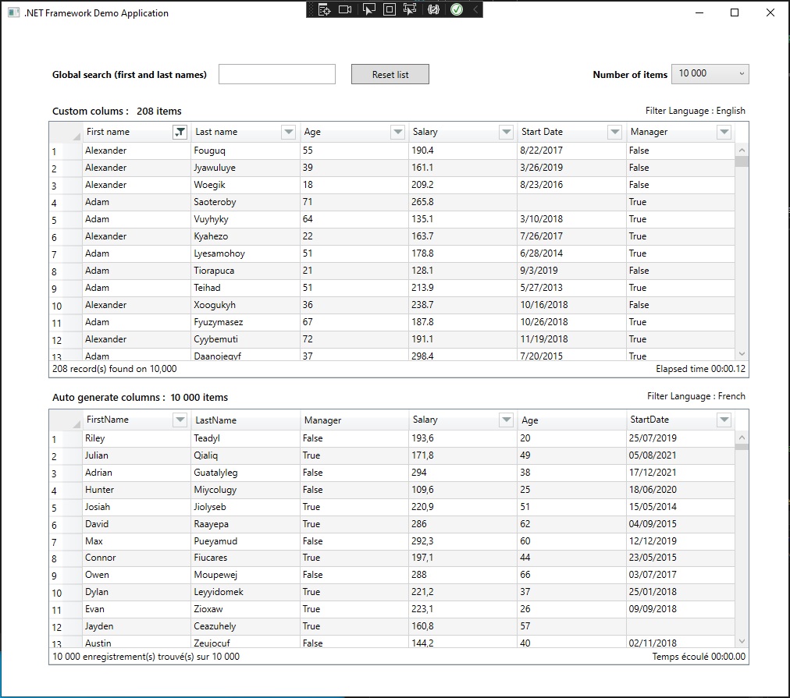The image size is (790, 698).
Task: Open FirstName filter in bottom grid
Action: 180,420
